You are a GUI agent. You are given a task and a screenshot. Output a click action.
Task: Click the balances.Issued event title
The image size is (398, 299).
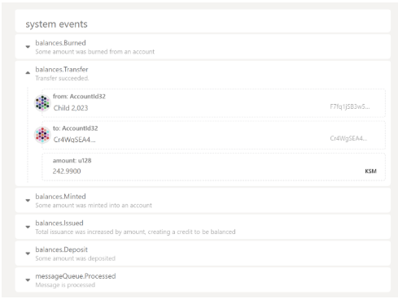(x=59, y=223)
